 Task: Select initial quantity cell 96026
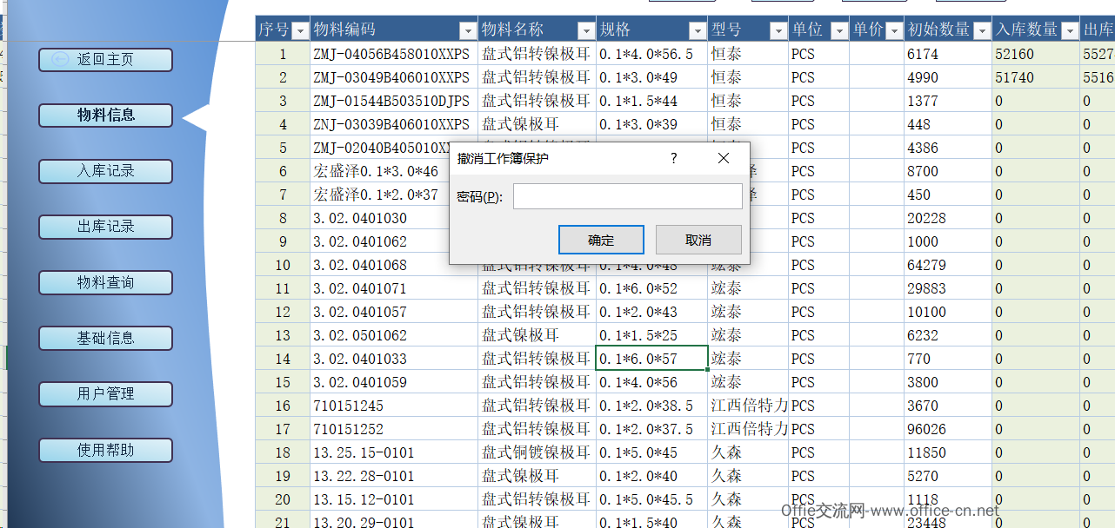tap(948, 429)
